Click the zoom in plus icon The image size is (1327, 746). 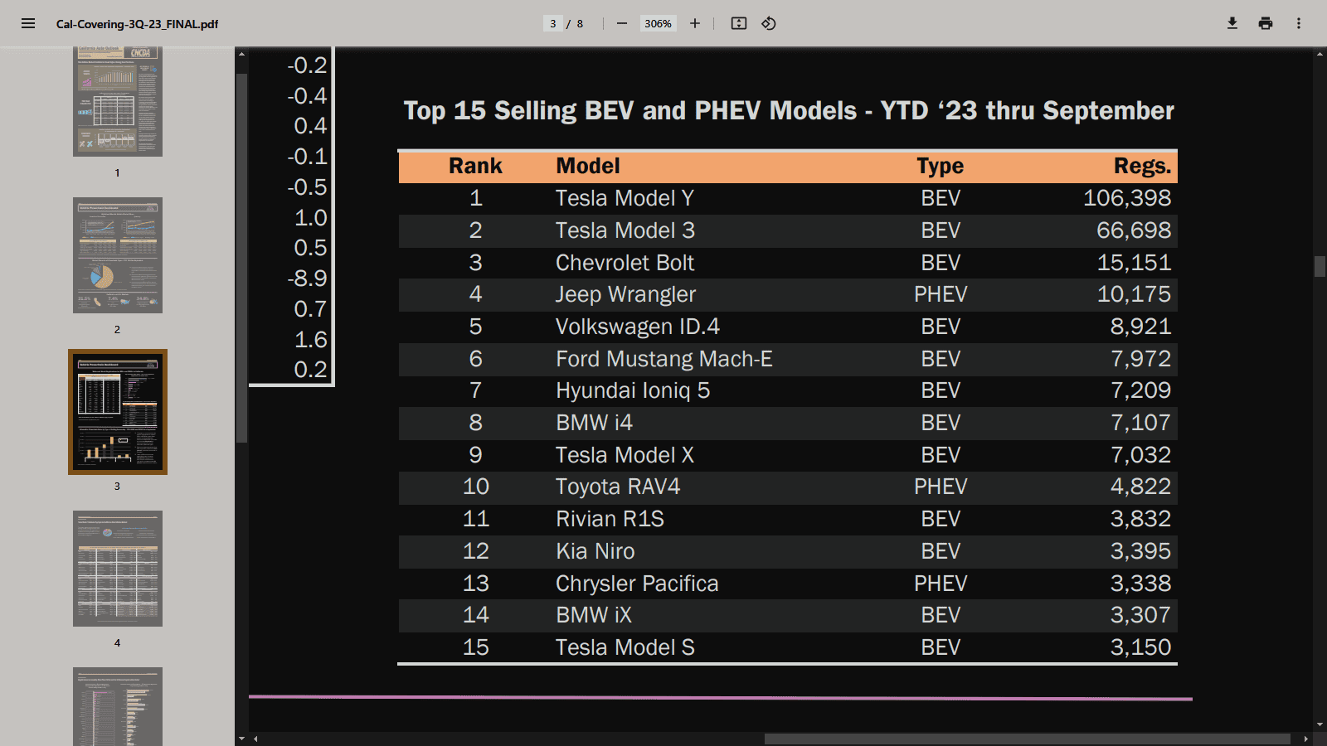point(695,23)
